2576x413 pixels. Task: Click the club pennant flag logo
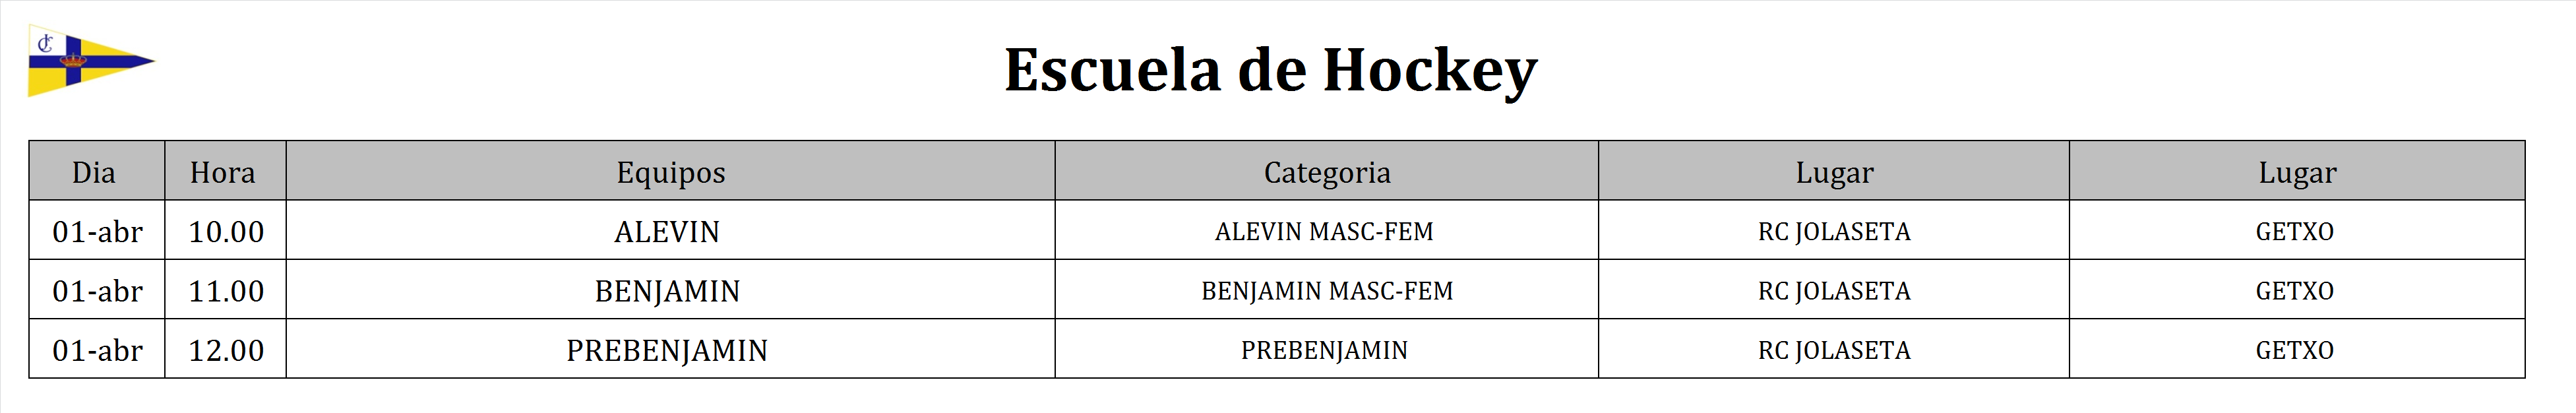(90, 61)
